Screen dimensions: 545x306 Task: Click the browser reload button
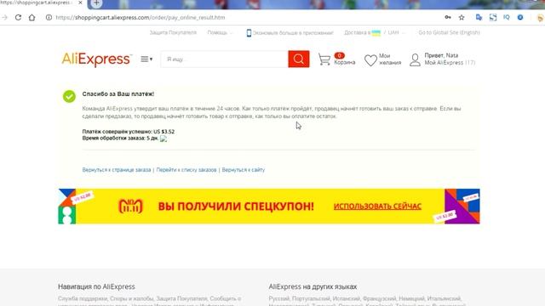click(18, 17)
